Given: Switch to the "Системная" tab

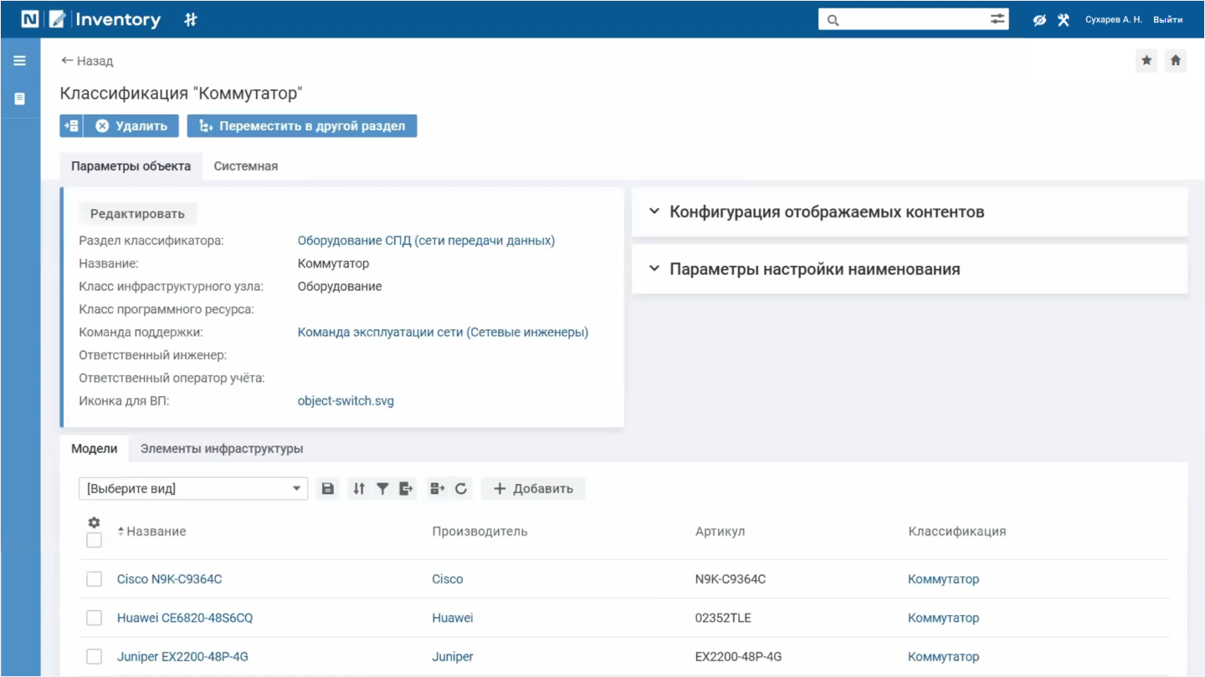Looking at the screenshot, I should (245, 166).
